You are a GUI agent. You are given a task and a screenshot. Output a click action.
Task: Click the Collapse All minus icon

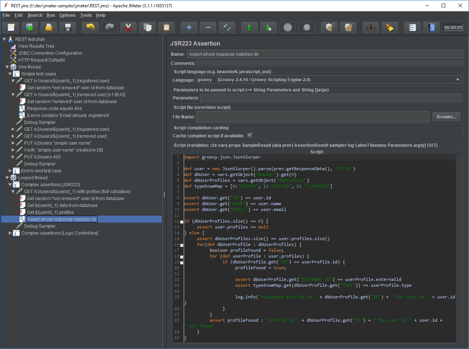(208, 27)
